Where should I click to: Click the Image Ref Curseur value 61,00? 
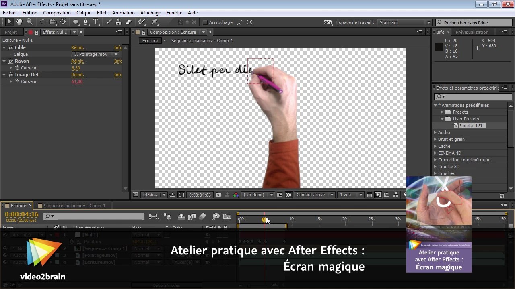click(x=77, y=81)
